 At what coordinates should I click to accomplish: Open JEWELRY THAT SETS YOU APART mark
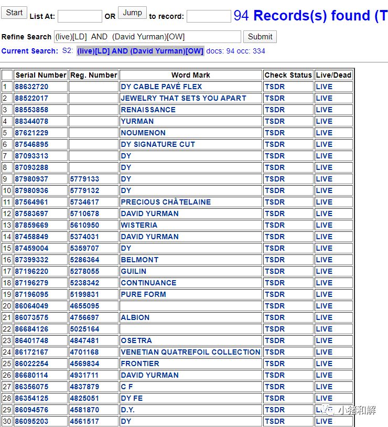click(x=184, y=98)
